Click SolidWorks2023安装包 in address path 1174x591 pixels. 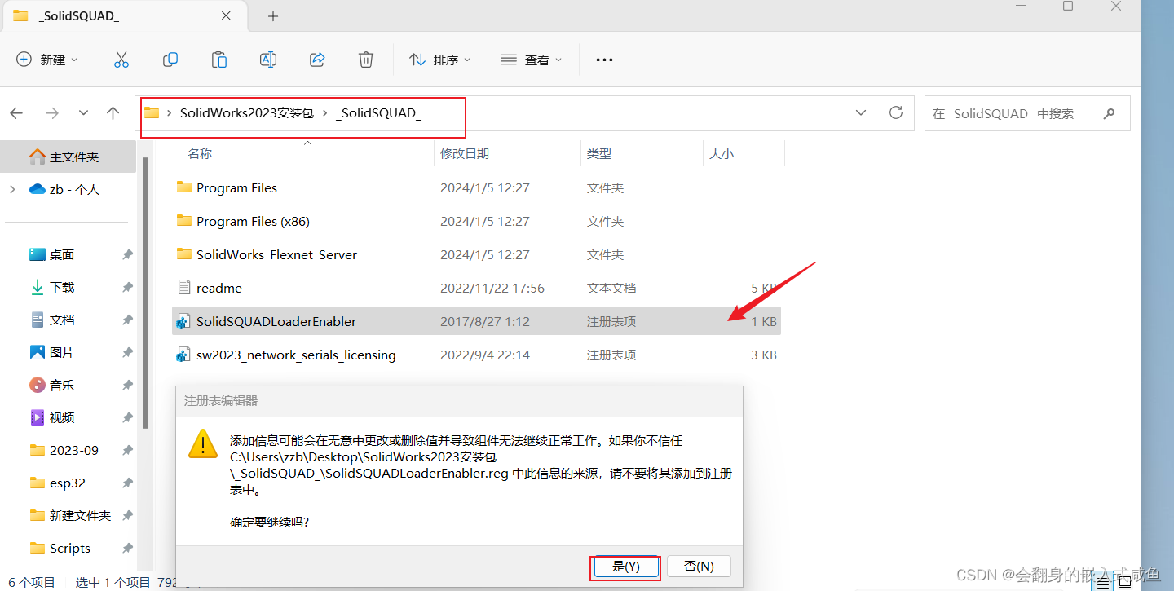247,113
